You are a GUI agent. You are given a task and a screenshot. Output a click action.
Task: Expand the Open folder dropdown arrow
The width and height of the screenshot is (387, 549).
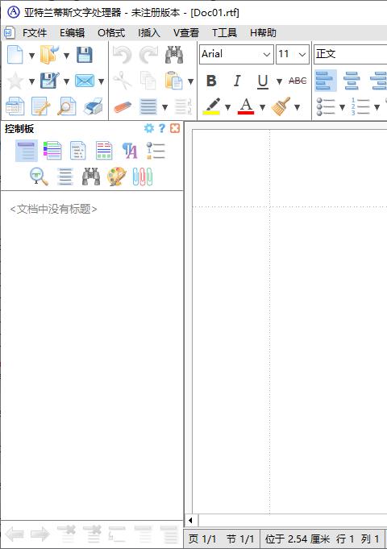pos(67,56)
